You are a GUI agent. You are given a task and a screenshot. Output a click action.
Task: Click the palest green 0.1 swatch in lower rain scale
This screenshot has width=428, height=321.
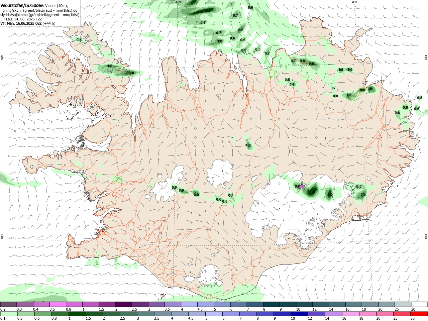pyautogui.click(x=9, y=314)
